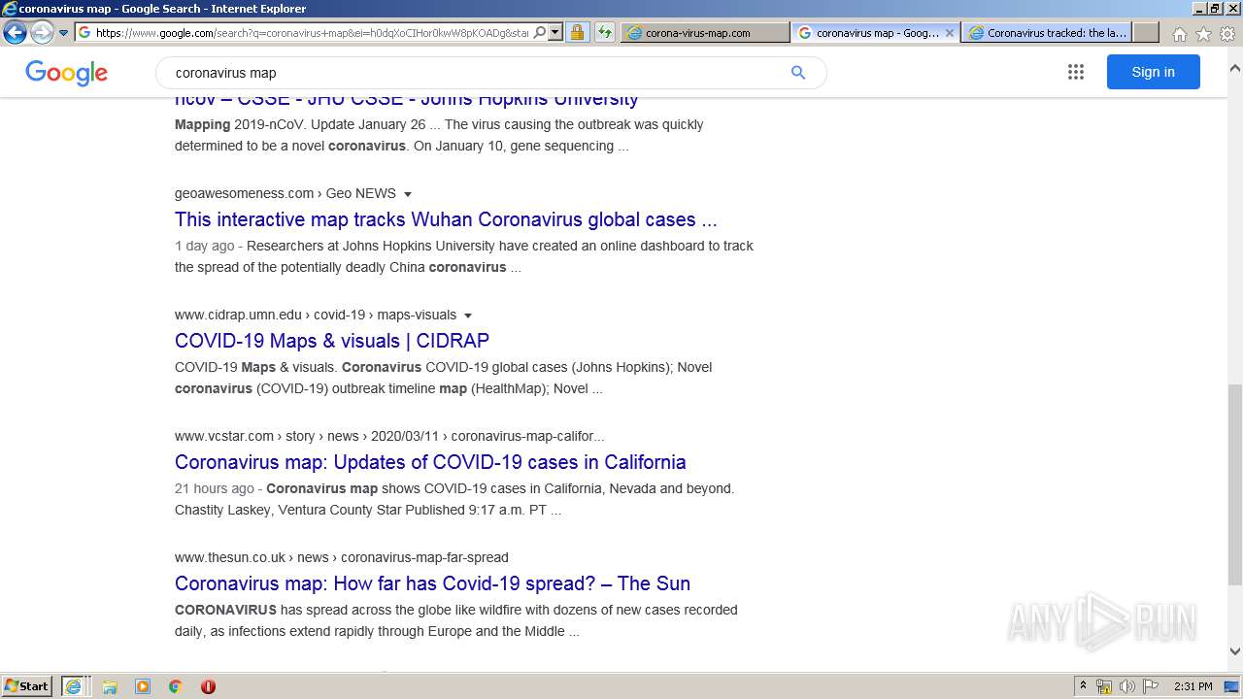Open The Sun Covid-19 spread link

point(432,583)
